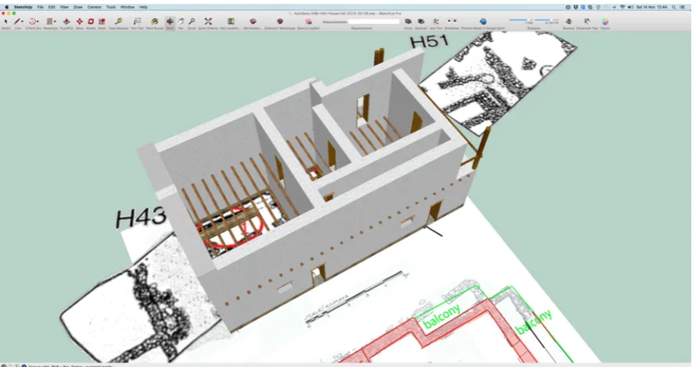Play the Slideshow animation
The image size is (692, 367).
point(449,21)
